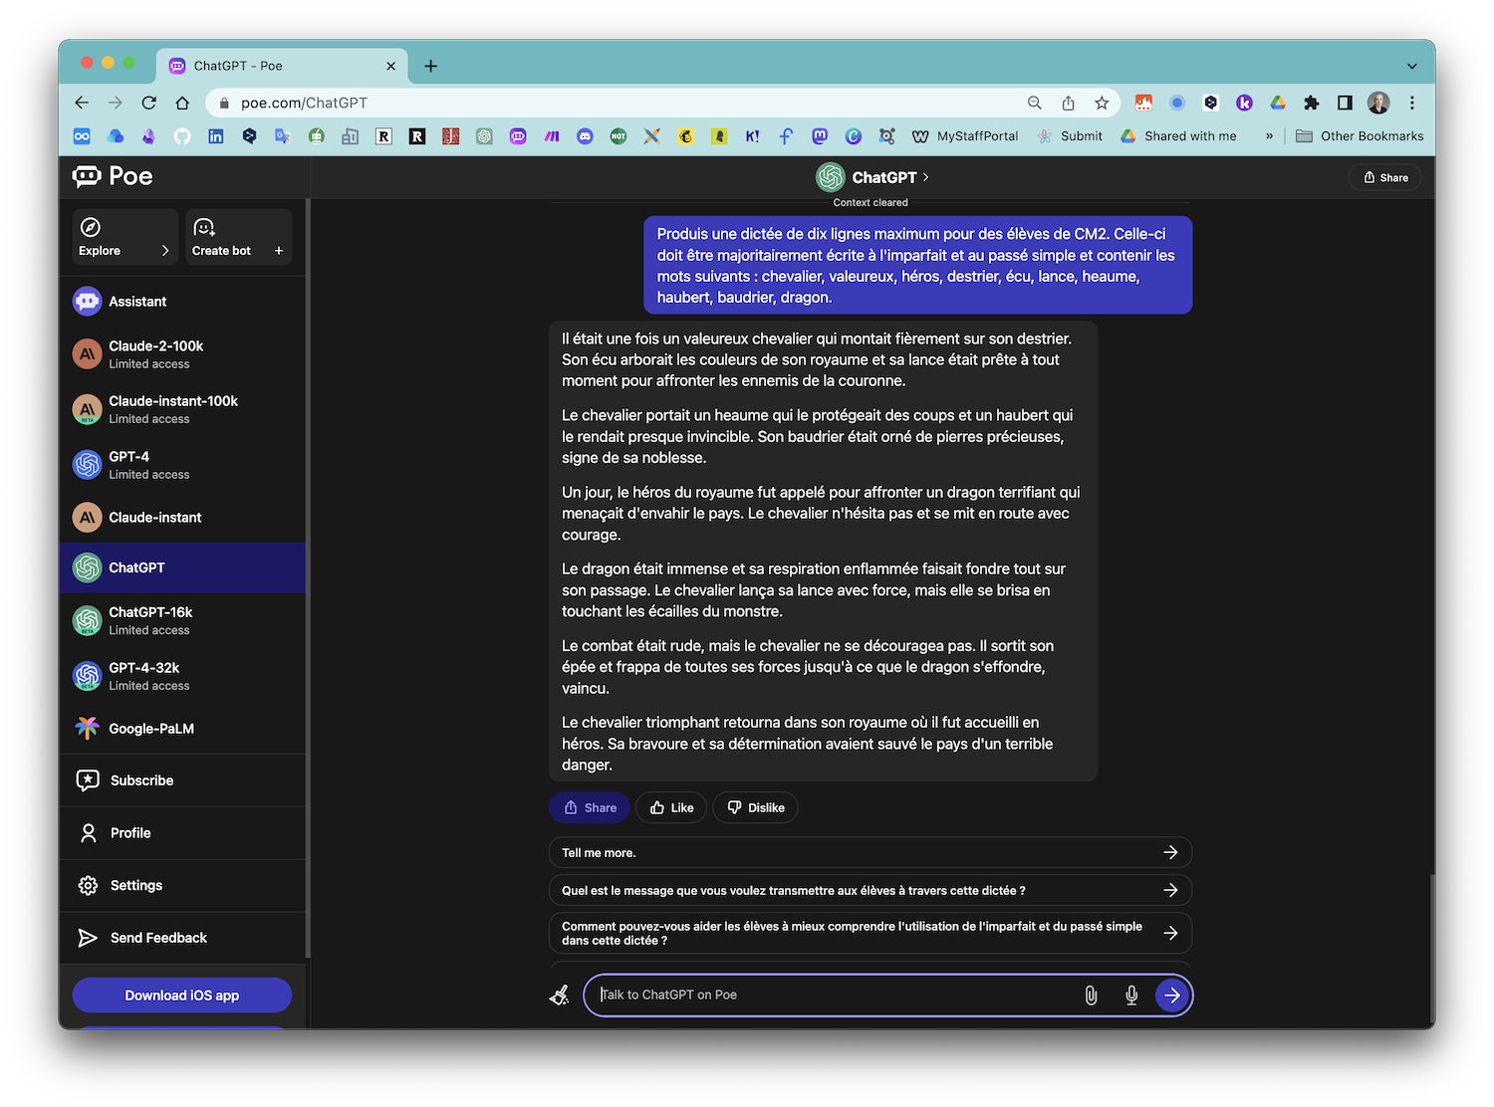
Task: Open the GPT-4 bot chat
Action: 182,465
